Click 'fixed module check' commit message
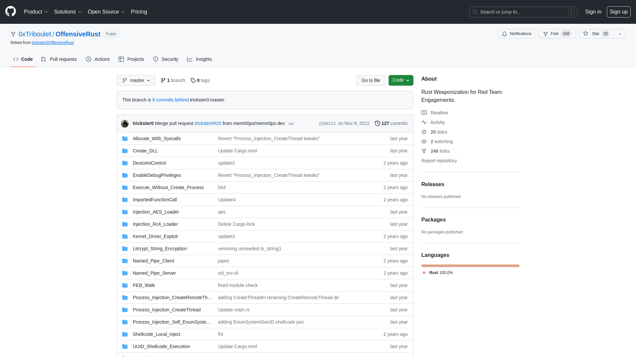Screen dimensions: 636x357 (238, 285)
